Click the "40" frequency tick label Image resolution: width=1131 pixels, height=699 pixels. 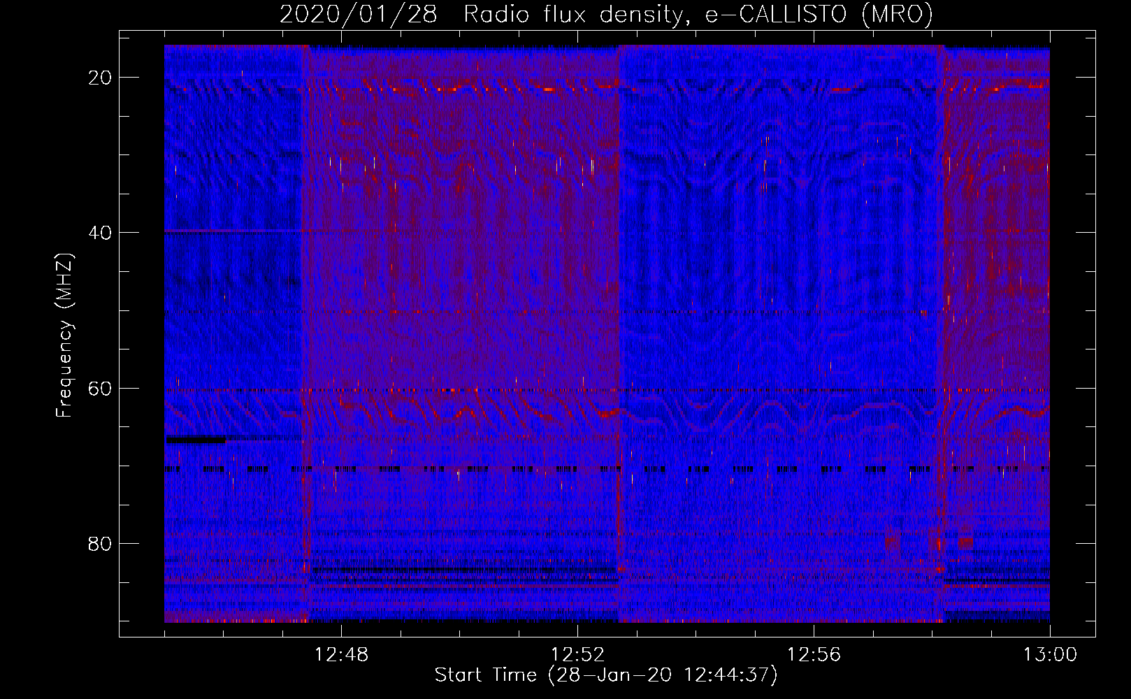tap(101, 233)
